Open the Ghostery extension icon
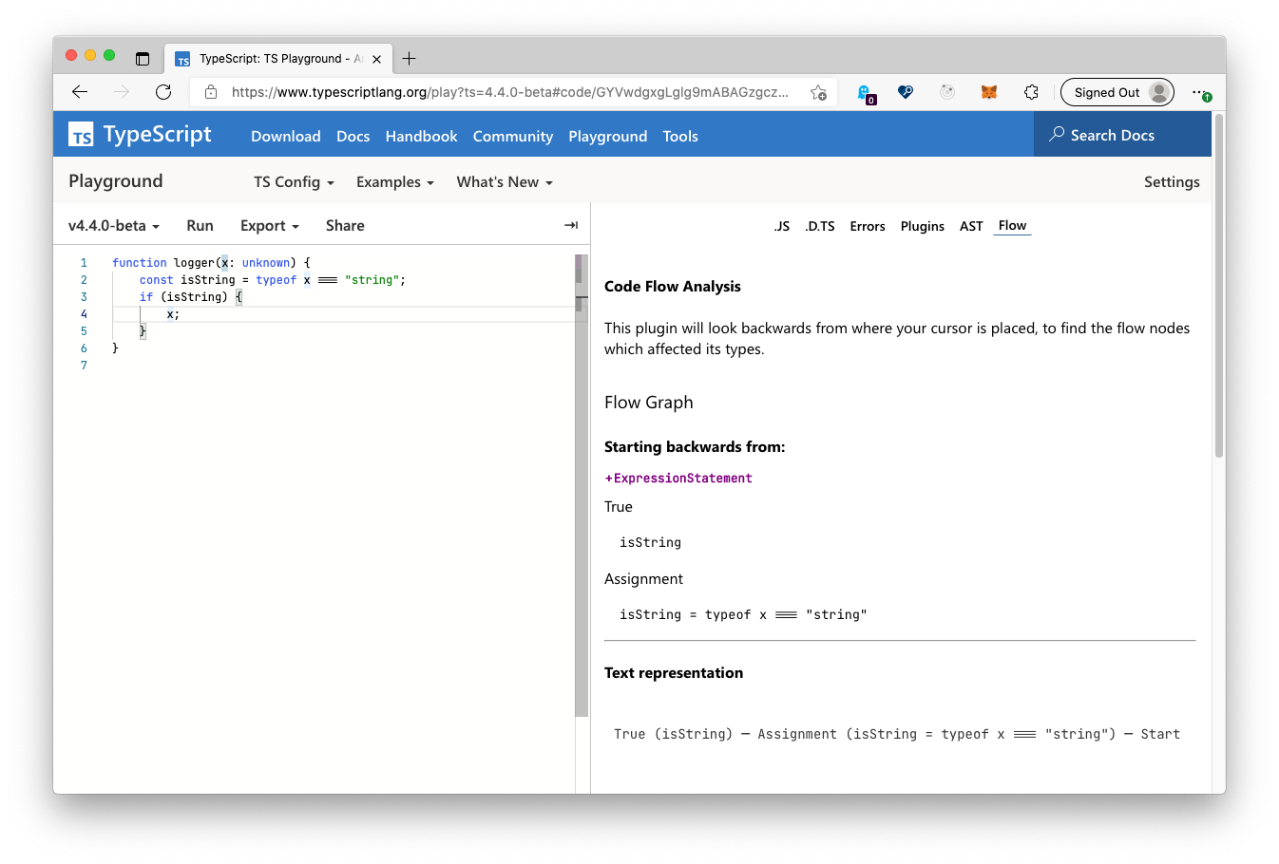This screenshot has height=864, width=1279. 865,93
